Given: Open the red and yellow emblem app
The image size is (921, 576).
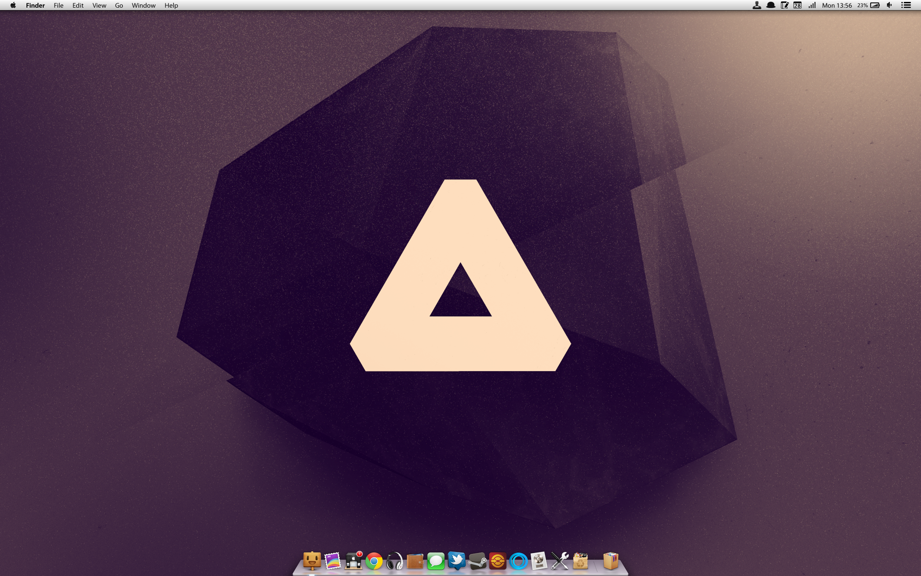Looking at the screenshot, I should (498, 561).
